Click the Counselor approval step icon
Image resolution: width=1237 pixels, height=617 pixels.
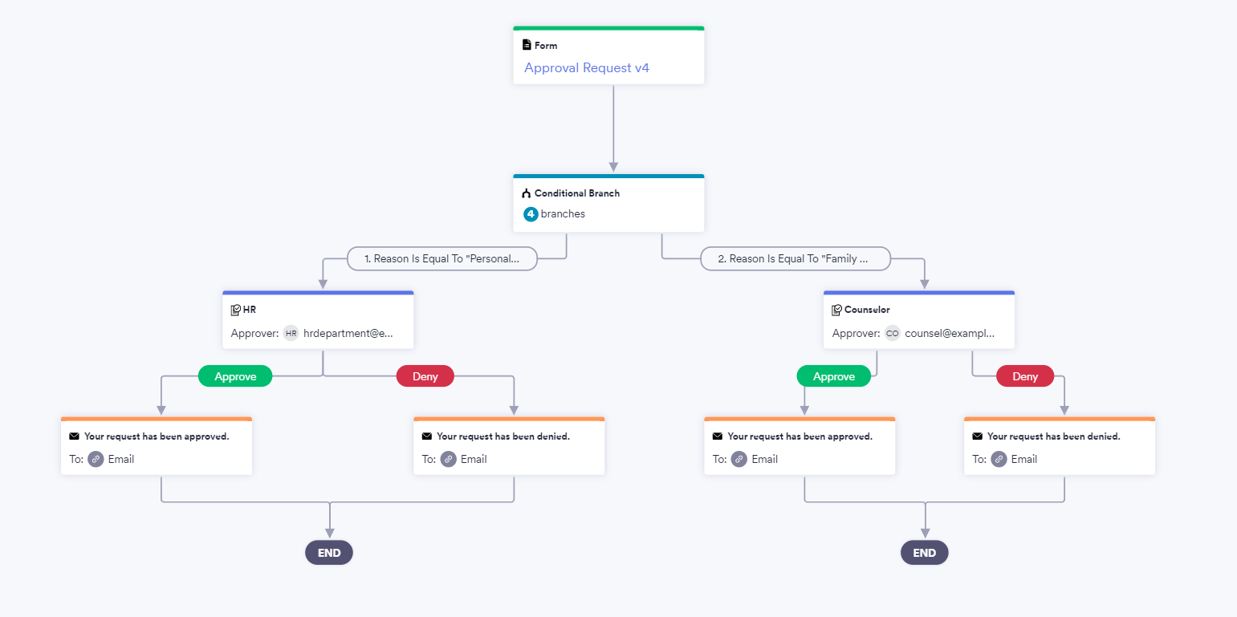pyautogui.click(x=837, y=310)
